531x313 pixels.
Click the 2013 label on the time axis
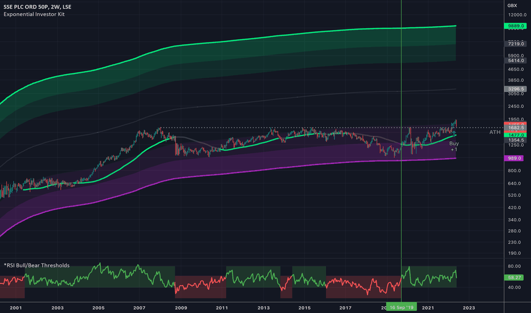[x=263, y=308]
